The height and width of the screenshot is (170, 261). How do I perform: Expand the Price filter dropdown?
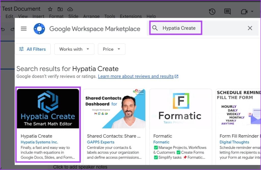pyautogui.click(x=111, y=49)
